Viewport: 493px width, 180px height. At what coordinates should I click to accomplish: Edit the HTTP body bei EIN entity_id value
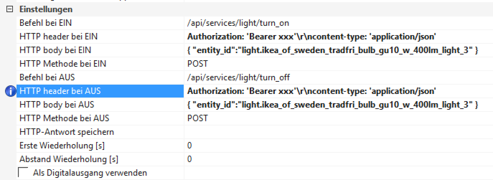pyautogui.click(x=333, y=50)
